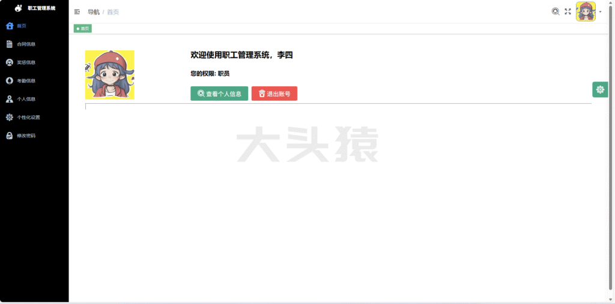Open the floating green settings gear
Image resolution: width=615 pixels, height=304 pixels.
600,90
